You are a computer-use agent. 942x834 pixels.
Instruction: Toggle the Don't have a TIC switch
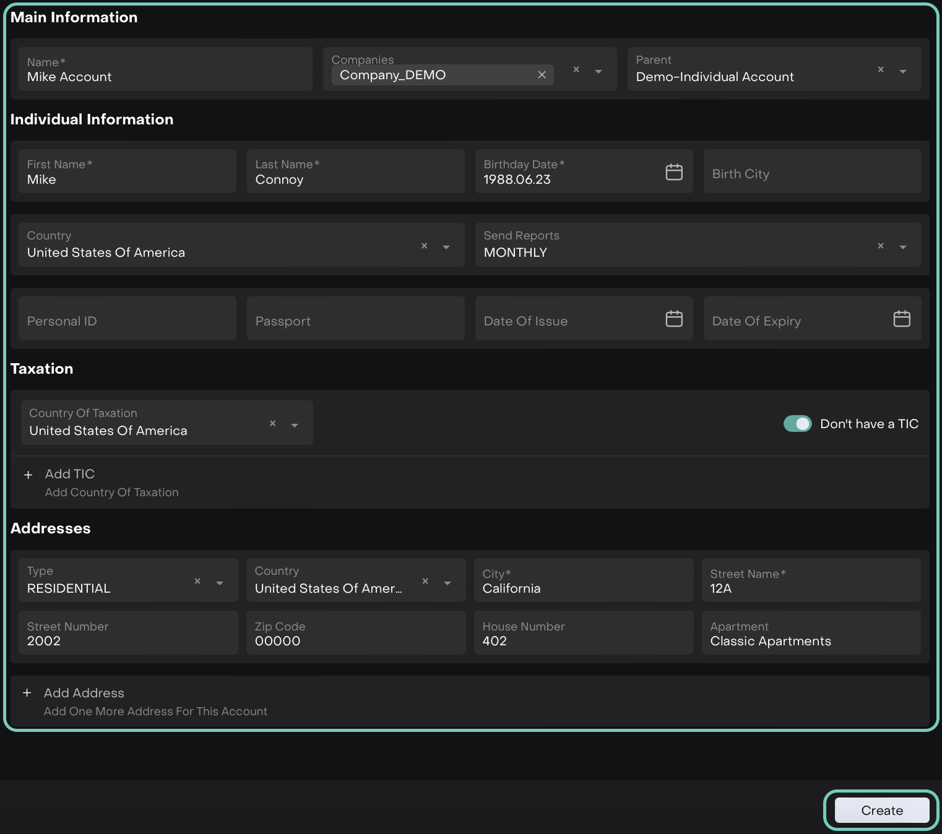(797, 424)
